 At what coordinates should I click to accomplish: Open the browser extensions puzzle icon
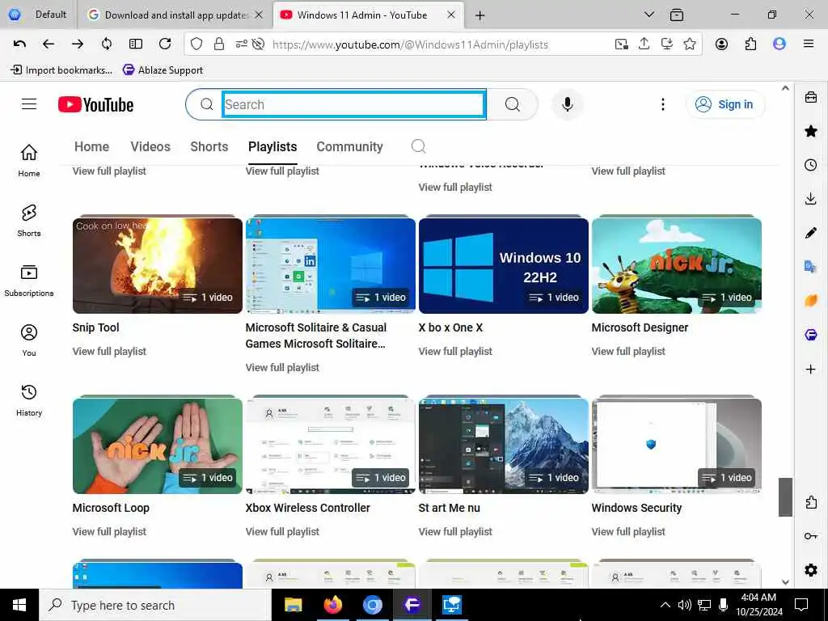click(x=750, y=44)
